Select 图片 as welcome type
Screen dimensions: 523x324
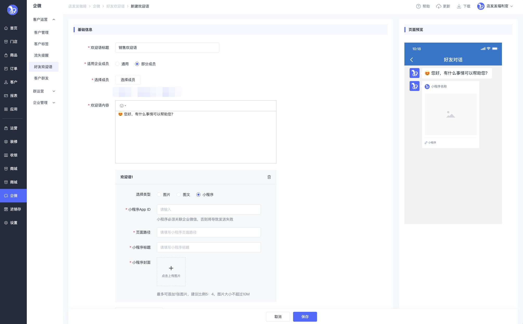[159, 195]
